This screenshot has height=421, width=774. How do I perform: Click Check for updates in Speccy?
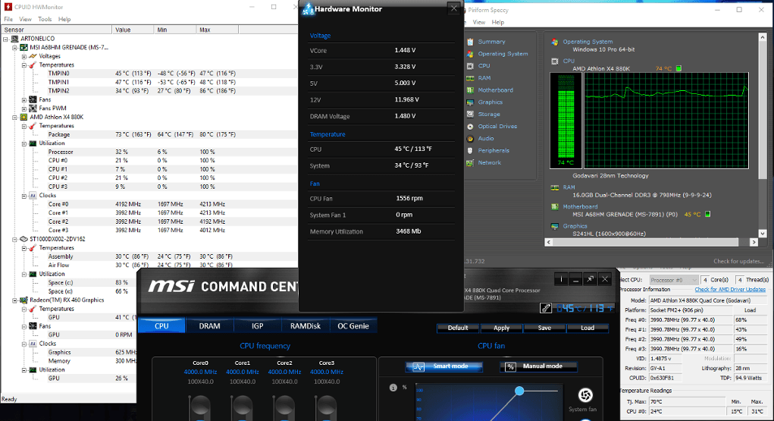coord(738,262)
